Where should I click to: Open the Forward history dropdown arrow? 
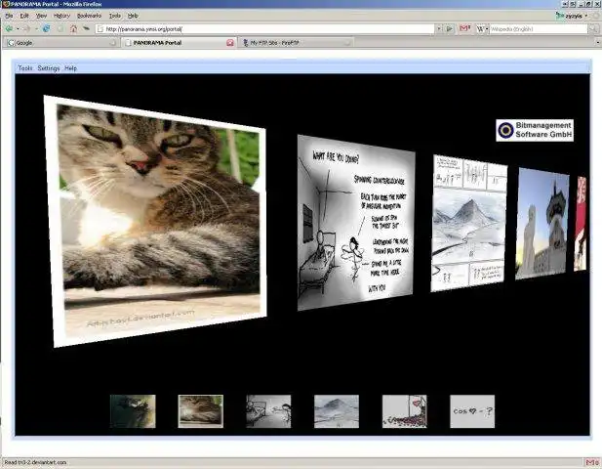(36, 29)
